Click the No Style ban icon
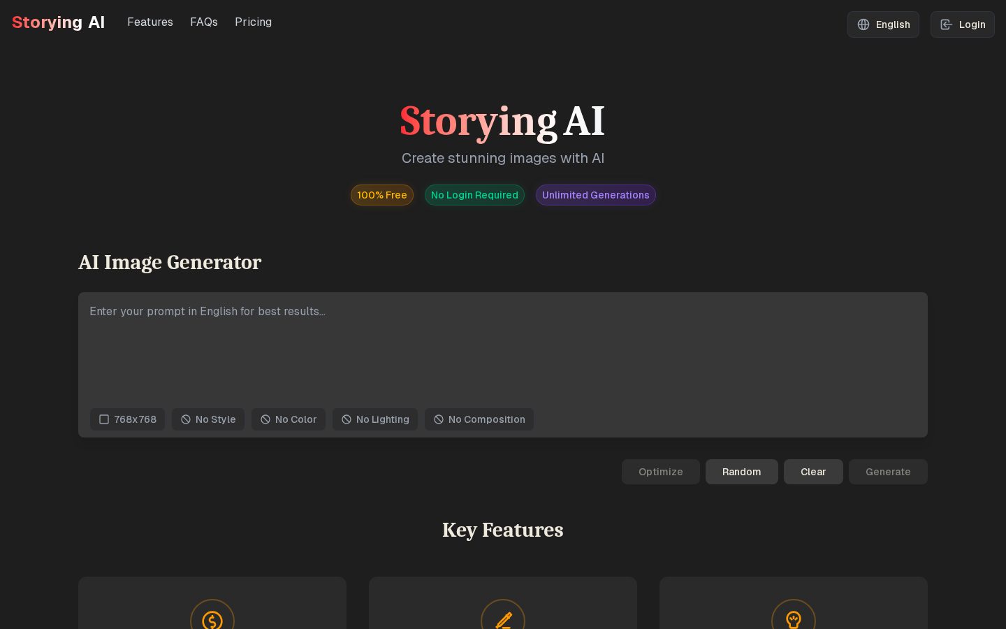The height and width of the screenshot is (629, 1006). [186, 419]
